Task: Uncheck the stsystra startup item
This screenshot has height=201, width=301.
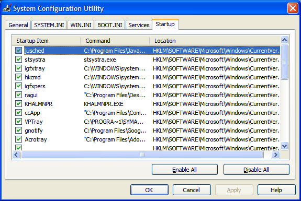Action: pyautogui.click(x=18, y=60)
